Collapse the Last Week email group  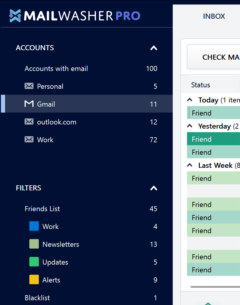pyautogui.click(x=190, y=165)
